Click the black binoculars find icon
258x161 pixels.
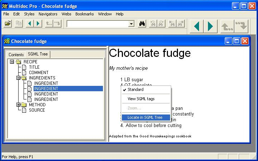pos(142,24)
